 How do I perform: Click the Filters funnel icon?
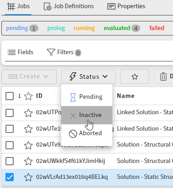tap(51, 52)
